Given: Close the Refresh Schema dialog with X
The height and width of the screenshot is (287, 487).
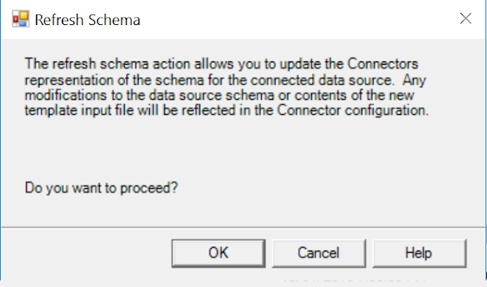Looking at the screenshot, I should coord(466,18).
